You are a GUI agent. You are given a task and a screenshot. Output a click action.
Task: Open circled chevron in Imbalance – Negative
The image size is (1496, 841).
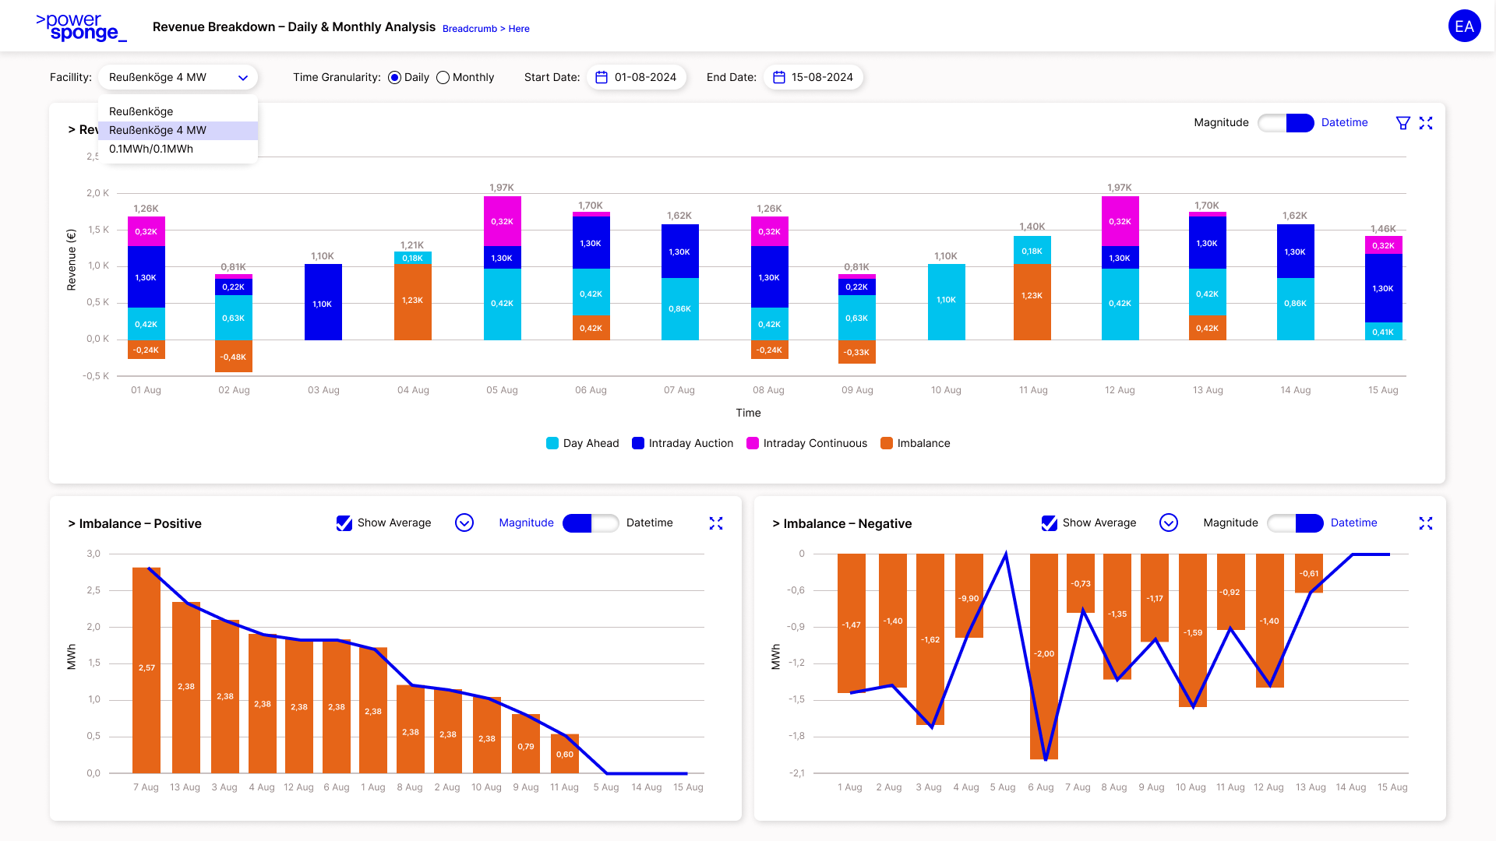tap(1169, 523)
